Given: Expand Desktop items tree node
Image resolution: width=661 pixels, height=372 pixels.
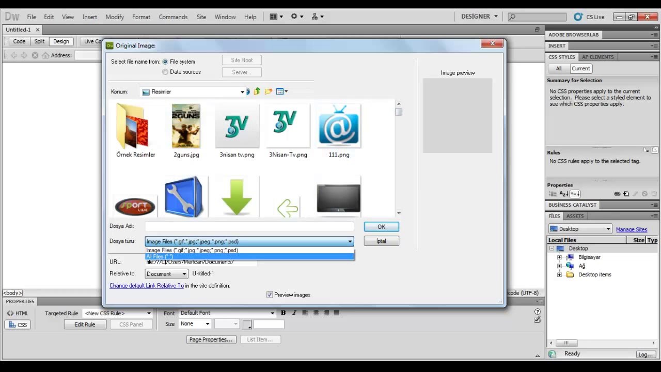Looking at the screenshot, I should click(559, 275).
